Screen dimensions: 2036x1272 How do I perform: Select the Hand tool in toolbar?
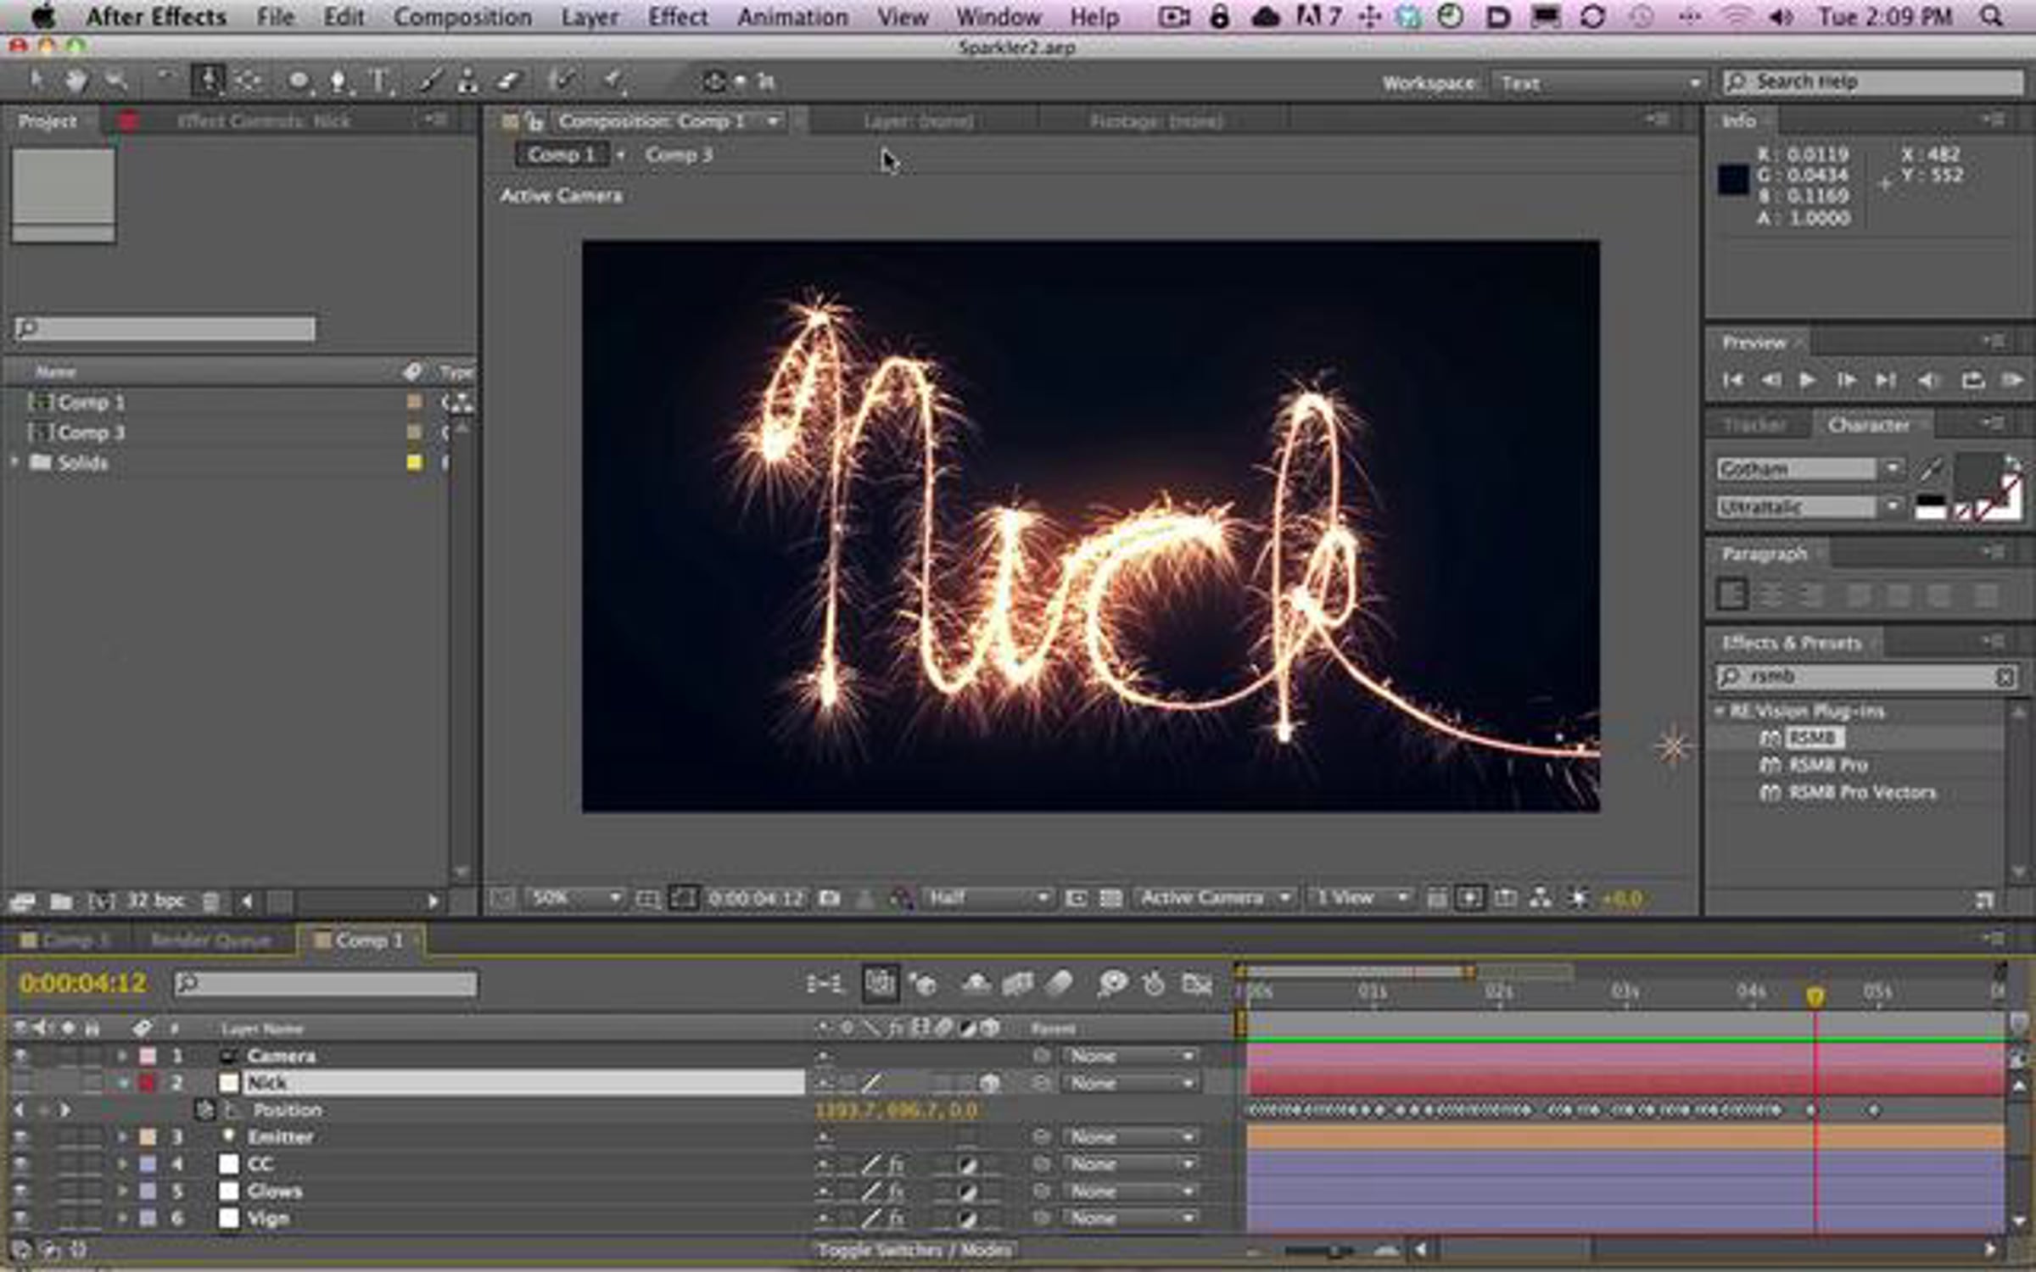click(x=76, y=81)
